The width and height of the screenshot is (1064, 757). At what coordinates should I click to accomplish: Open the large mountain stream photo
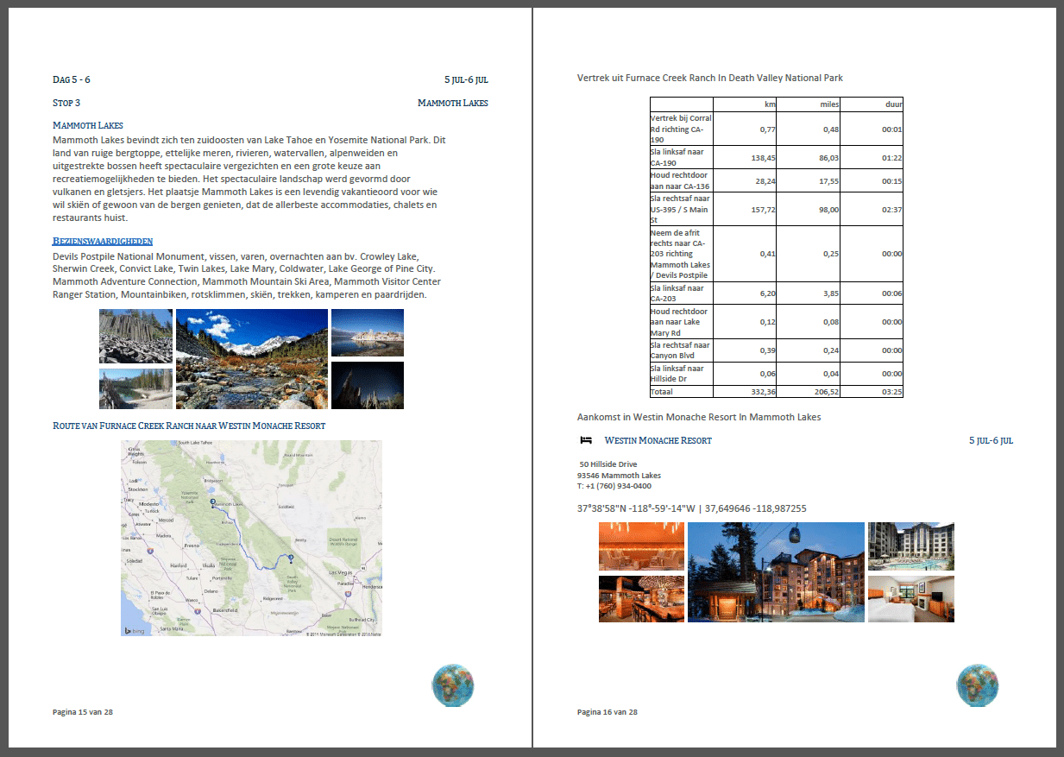coord(252,359)
